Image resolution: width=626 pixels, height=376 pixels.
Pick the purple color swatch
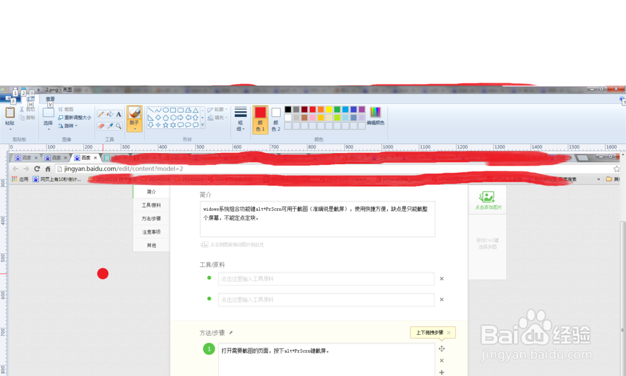point(362,109)
